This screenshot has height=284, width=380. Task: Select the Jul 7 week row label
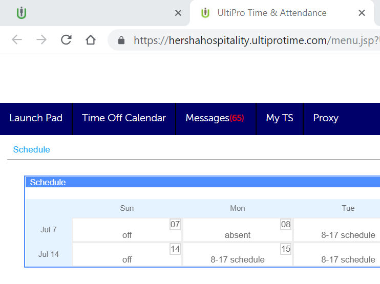click(49, 230)
